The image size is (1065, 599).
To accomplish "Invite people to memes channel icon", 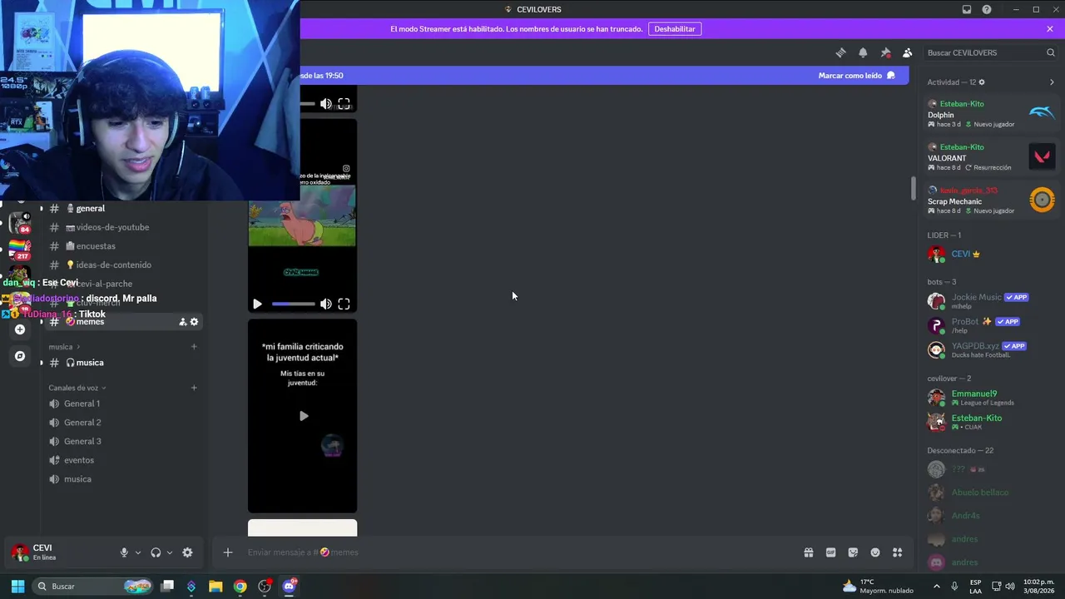I will [x=182, y=322].
